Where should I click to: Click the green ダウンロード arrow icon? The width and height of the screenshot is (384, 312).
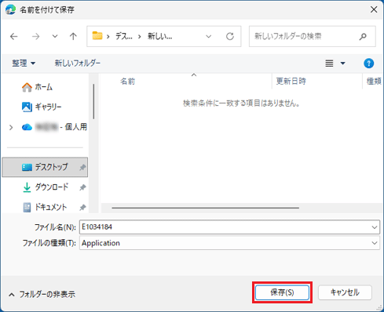[x=27, y=187]
